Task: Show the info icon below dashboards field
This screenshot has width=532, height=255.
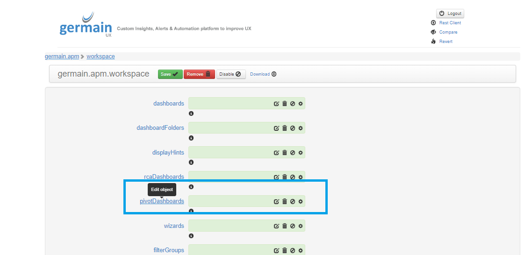Action: pyautogui.click(x=191, y=113)
